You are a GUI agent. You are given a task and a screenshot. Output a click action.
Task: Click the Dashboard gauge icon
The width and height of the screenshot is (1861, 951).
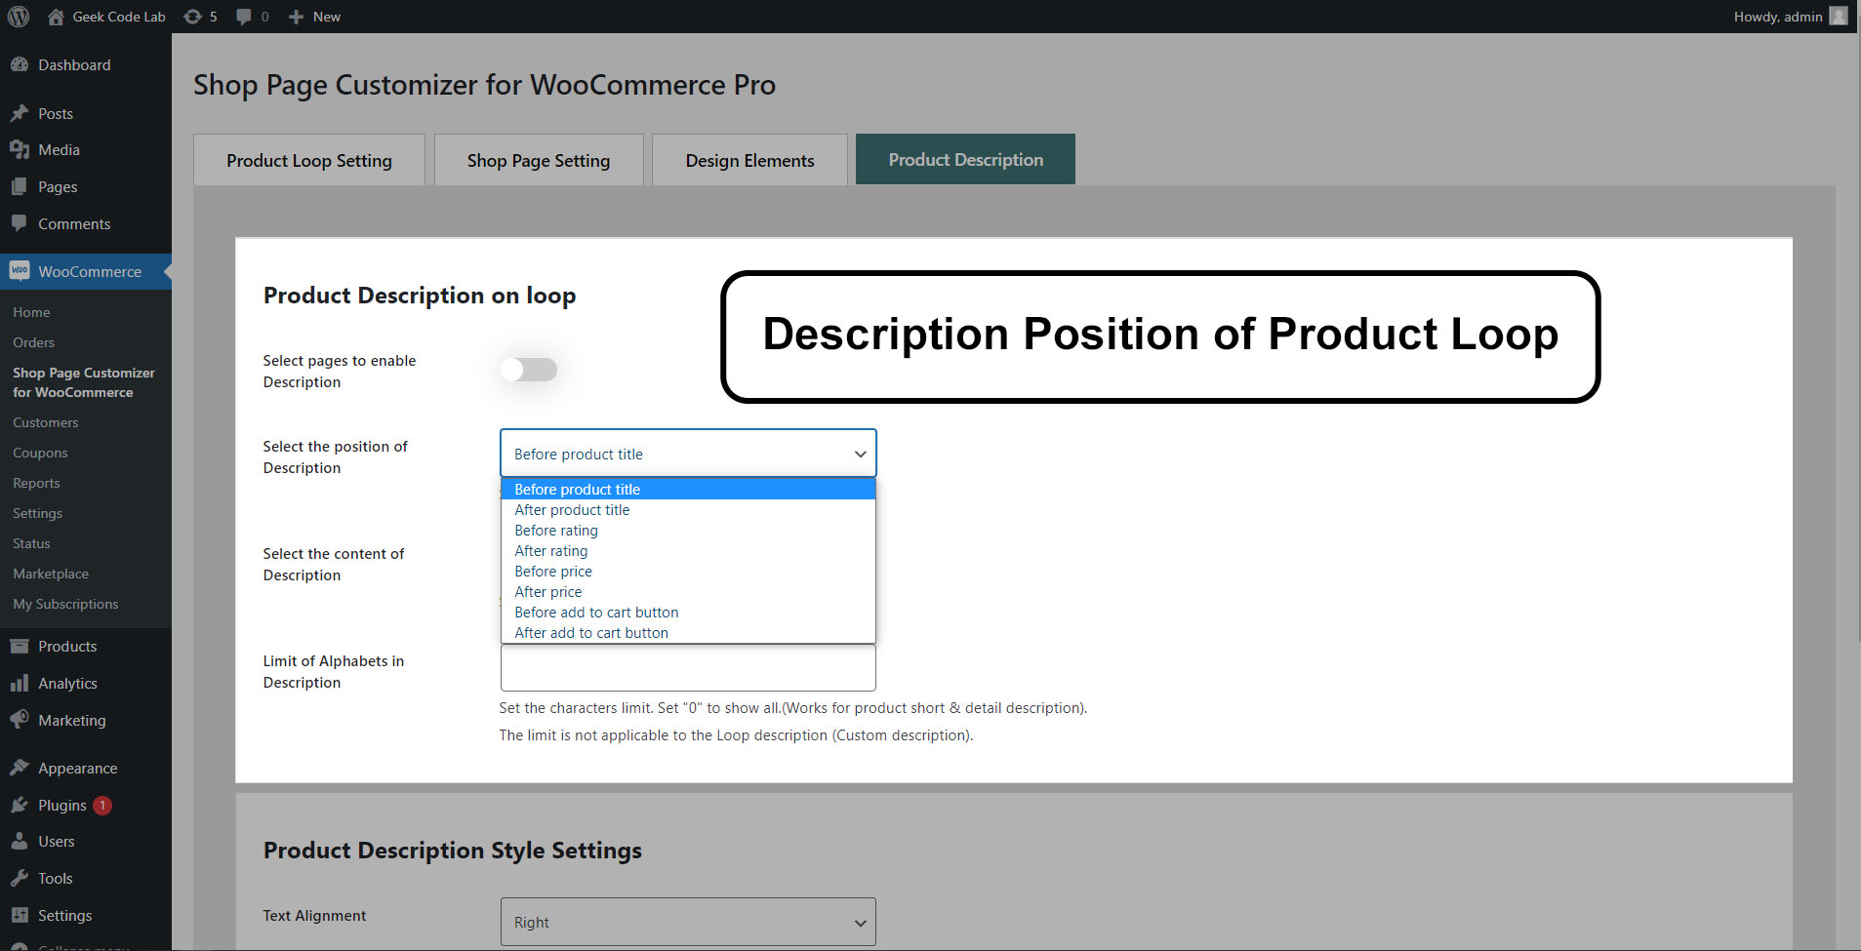20,64
